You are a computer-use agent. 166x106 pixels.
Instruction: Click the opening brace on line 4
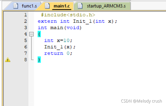(x=39, y=34)
